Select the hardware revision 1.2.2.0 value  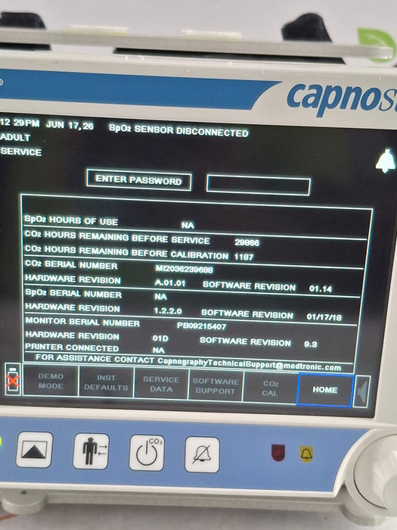coord(168,310)
